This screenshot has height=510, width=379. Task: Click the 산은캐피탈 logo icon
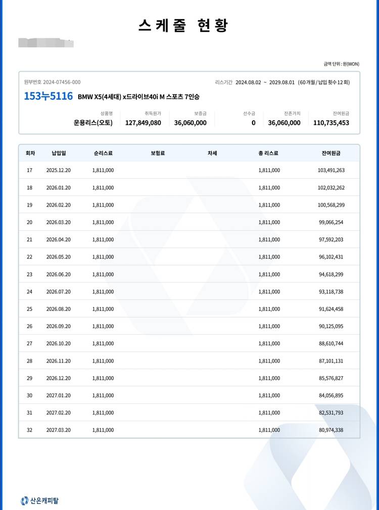[25, 501]
